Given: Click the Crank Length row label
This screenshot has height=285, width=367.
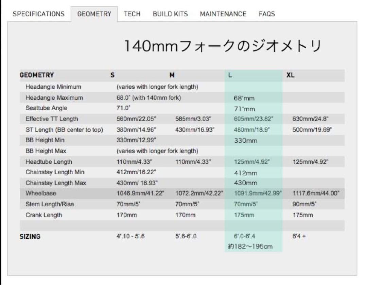Looking at the screenshot, I should [44, 215].
